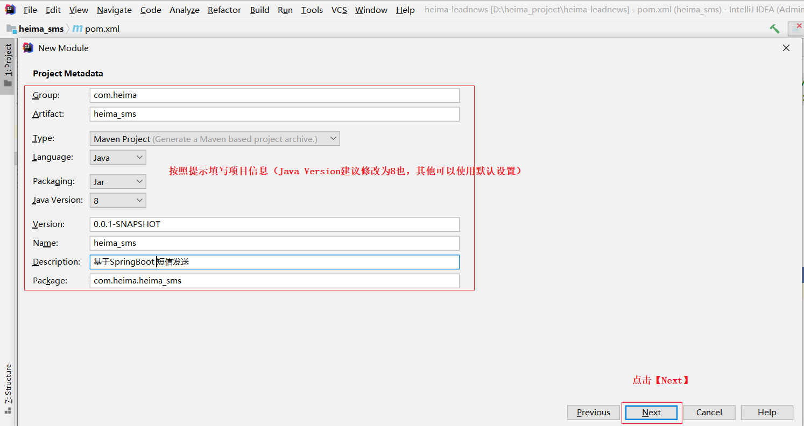804x426 pixels.
Task: Click the green hammer Build icon
Action: [774, 29]
